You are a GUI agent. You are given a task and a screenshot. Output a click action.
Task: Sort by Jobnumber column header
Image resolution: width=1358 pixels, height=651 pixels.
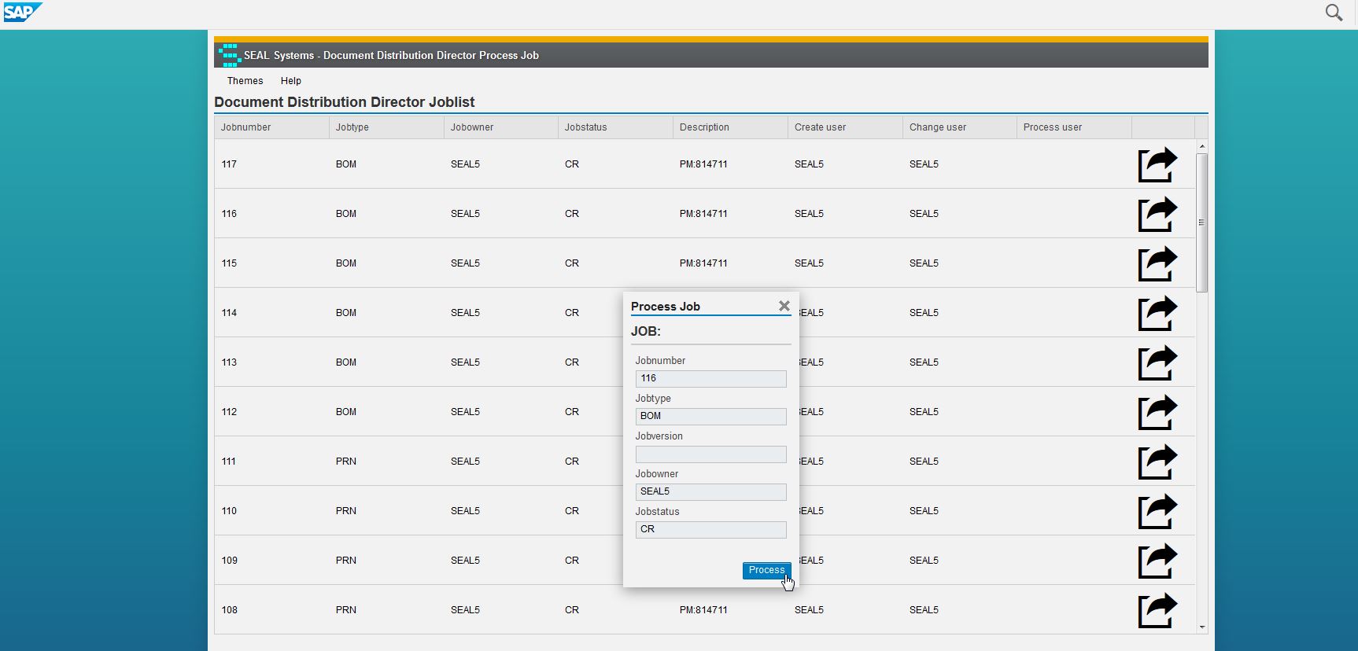pyautogui.click(x=246, y=127)
